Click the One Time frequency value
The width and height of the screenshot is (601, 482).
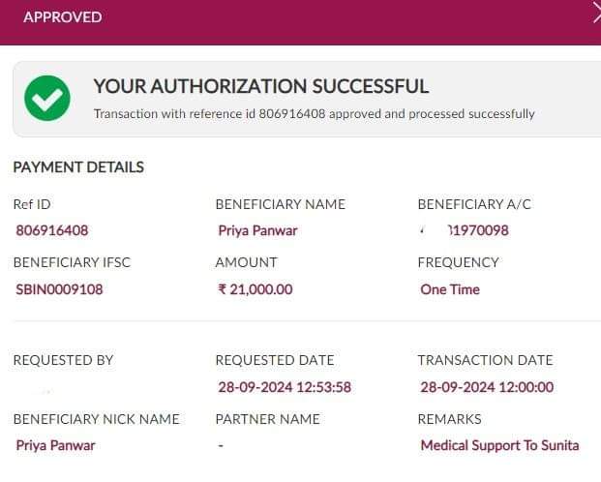coord(450,289)
